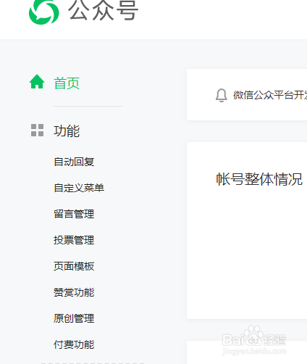Click the green WeChat Official Account logo

[43, 12]
